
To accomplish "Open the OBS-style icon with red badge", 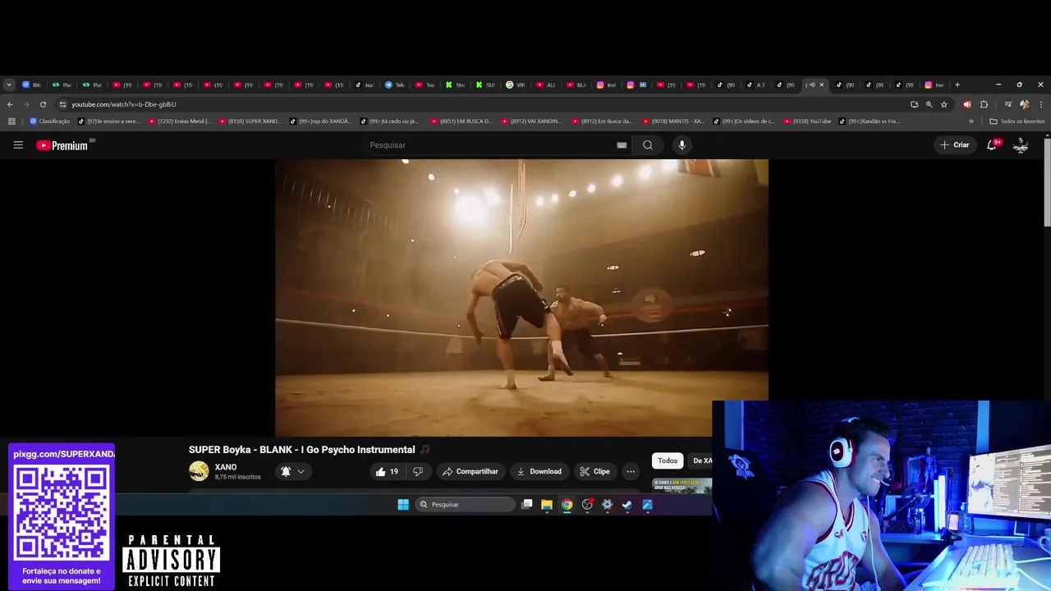I will tap(587, 505).
